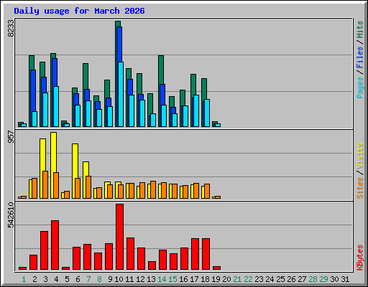Viewport: 368px width, 287px height.
Task: Click day 15 on the x-axis
Action: point(172,279)
